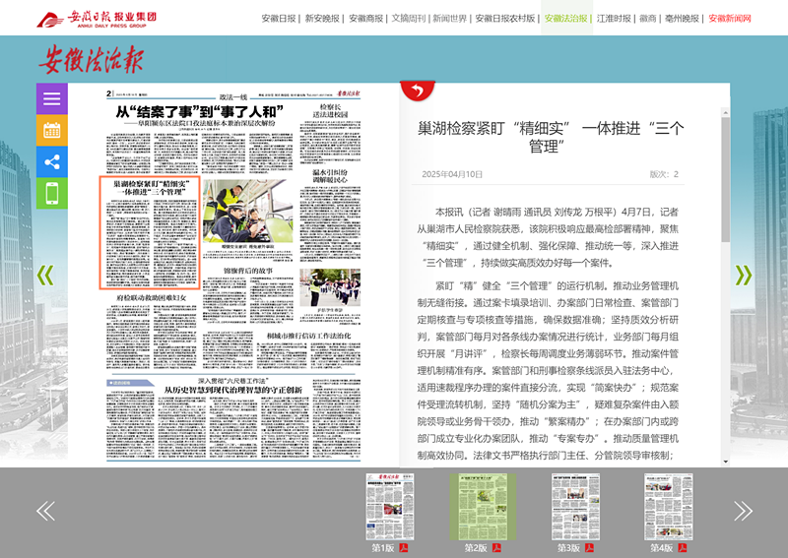Open 新闻世界 in the top navigation
Viewport: 788px width, 558px height.
450,19
